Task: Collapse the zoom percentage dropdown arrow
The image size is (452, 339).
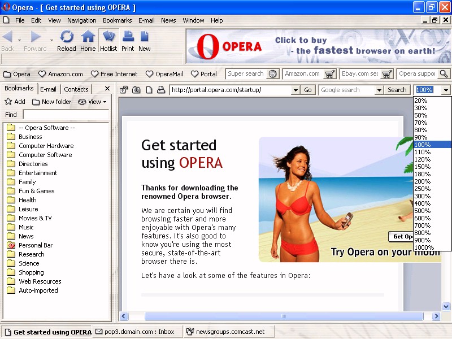Action: [x=446, y=90]
